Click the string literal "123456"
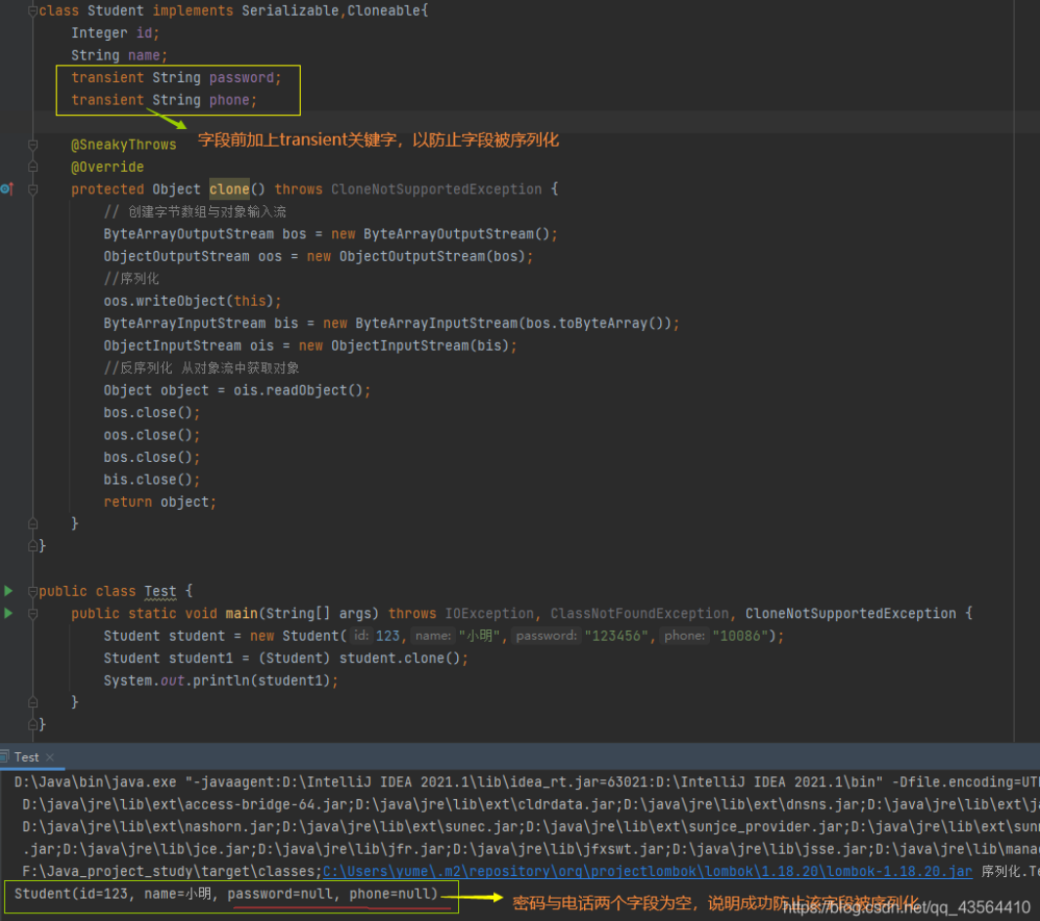 tap(616, 636)
